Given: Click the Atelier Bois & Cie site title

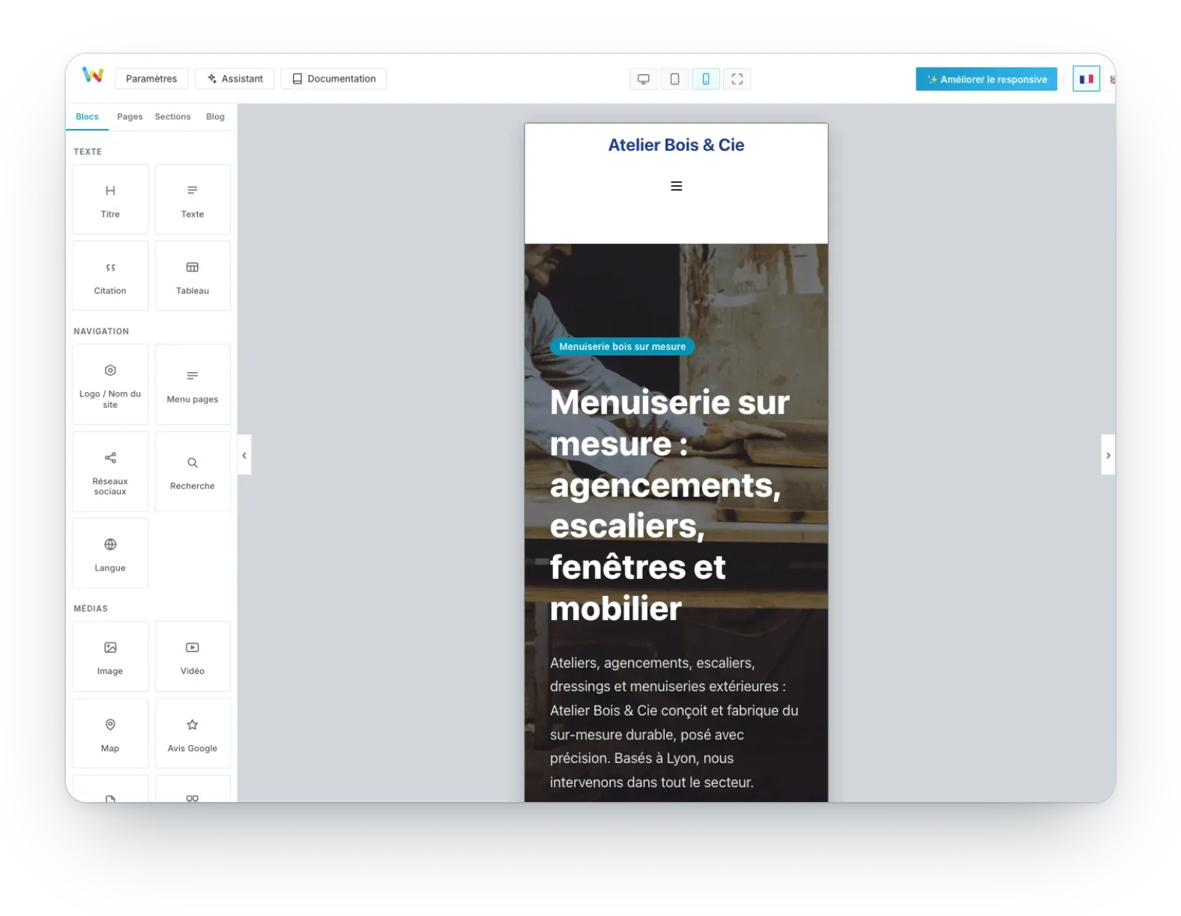Looking at the screenshot, I should 676,145.
